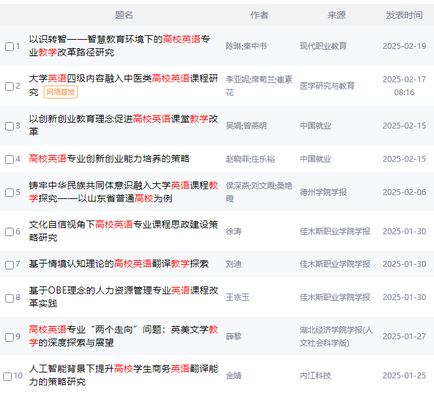This screenshot has height=394, width=434.
Task: Open the source 德州学院学报
Action: coord(323,192)
